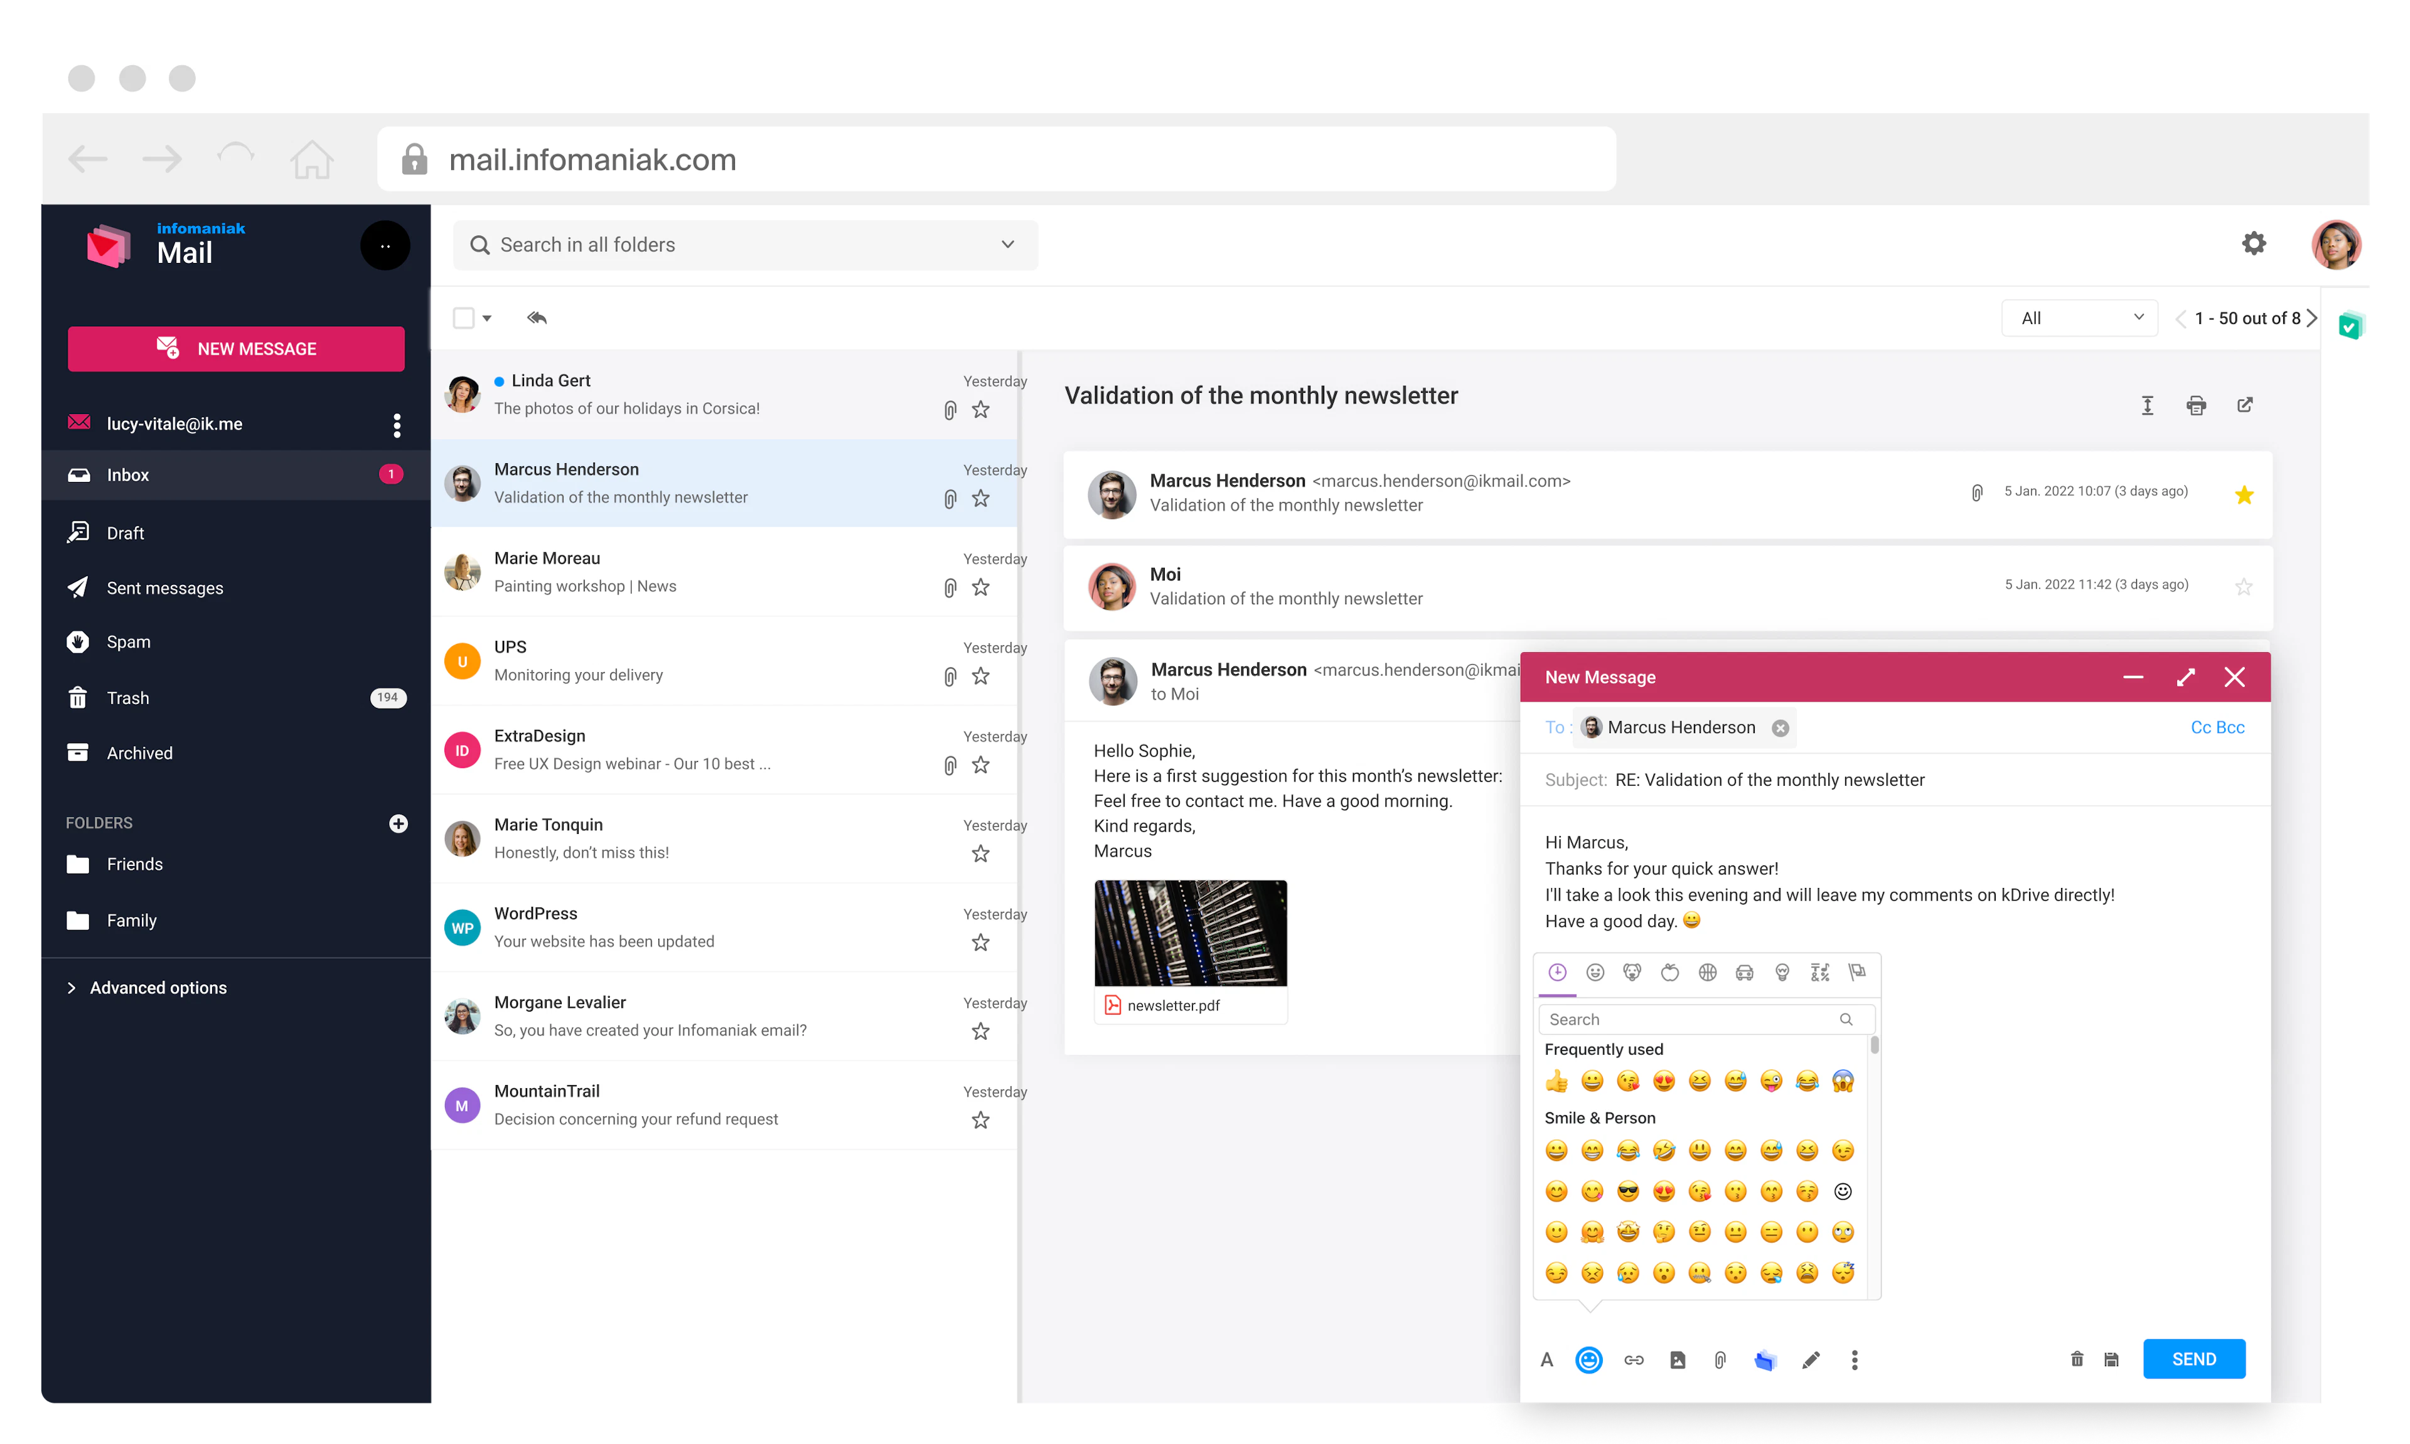Image resolution: width=2410 pixels, height=1444 pixels.
Task: Show Cc and Bcc fields
Action: tap(2217, 727)
